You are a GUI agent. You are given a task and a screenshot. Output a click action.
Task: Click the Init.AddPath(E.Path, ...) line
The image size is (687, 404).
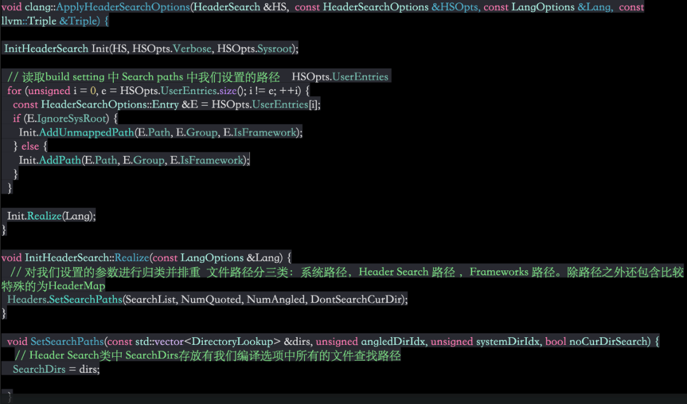[x=134, y=160]
